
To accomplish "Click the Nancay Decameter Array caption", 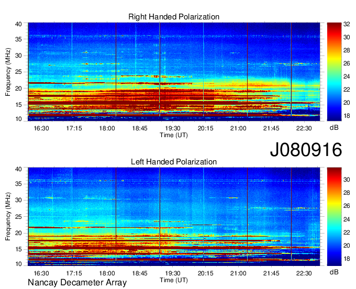I will click(x=77, y=283).
